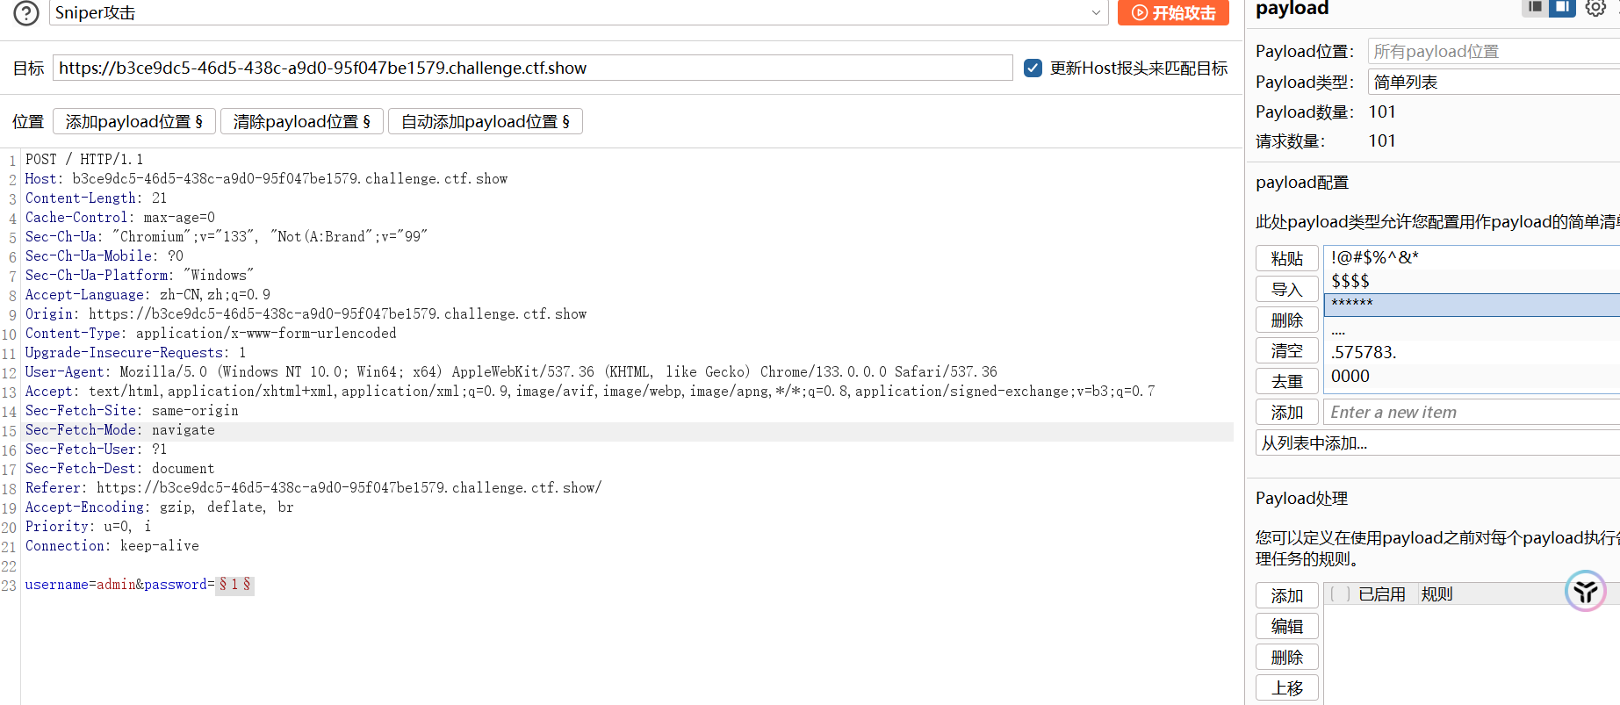Viewport: 1620px width, 705px height.
Task: Open payload panel settings gear
Action: tap(1595, 8)
